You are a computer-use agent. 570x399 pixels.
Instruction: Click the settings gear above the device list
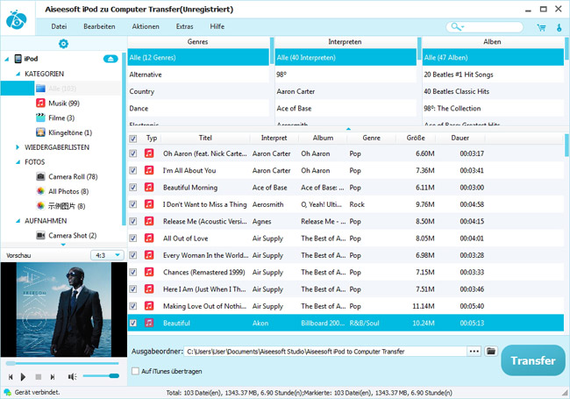tap(63, 43)
